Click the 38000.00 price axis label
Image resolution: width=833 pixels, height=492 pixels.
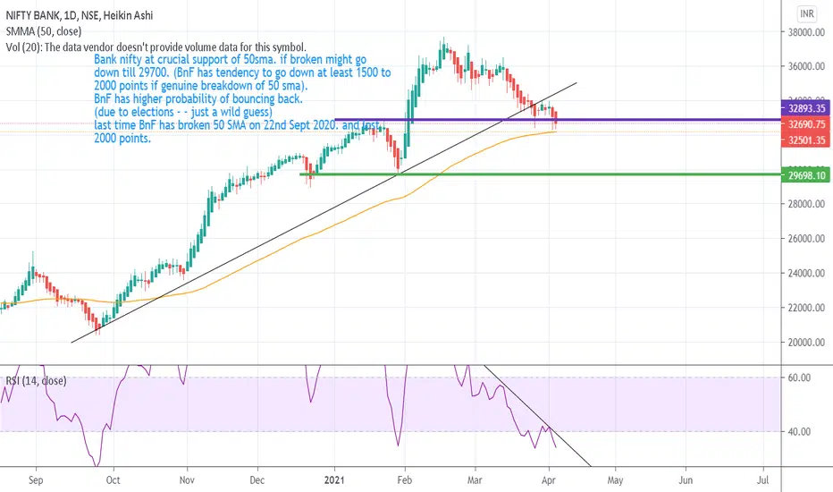pos(806,32)
